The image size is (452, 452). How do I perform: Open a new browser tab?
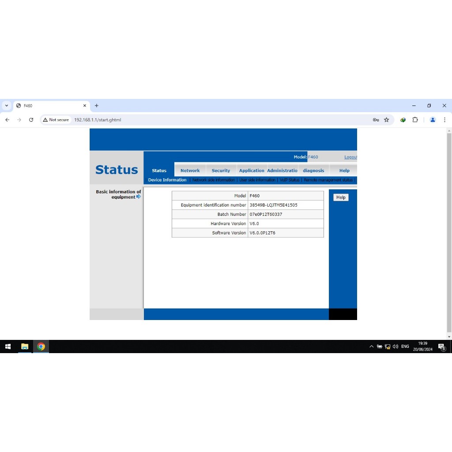(x=97, y=106)
